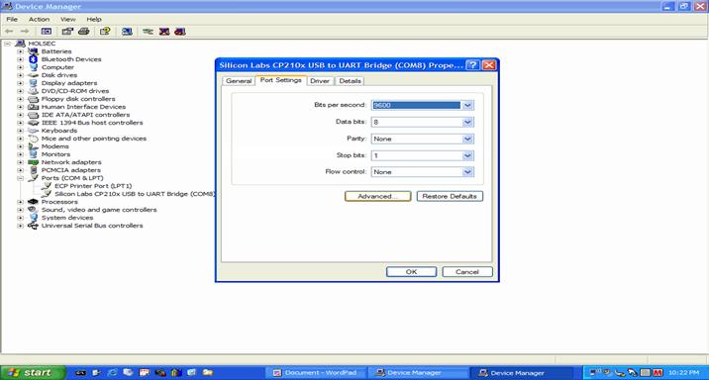Click the Back arrow toolbar icon
709x380 pixels.
tap(9, 32)
